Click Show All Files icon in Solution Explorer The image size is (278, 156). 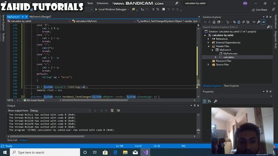tap(248, 22)
